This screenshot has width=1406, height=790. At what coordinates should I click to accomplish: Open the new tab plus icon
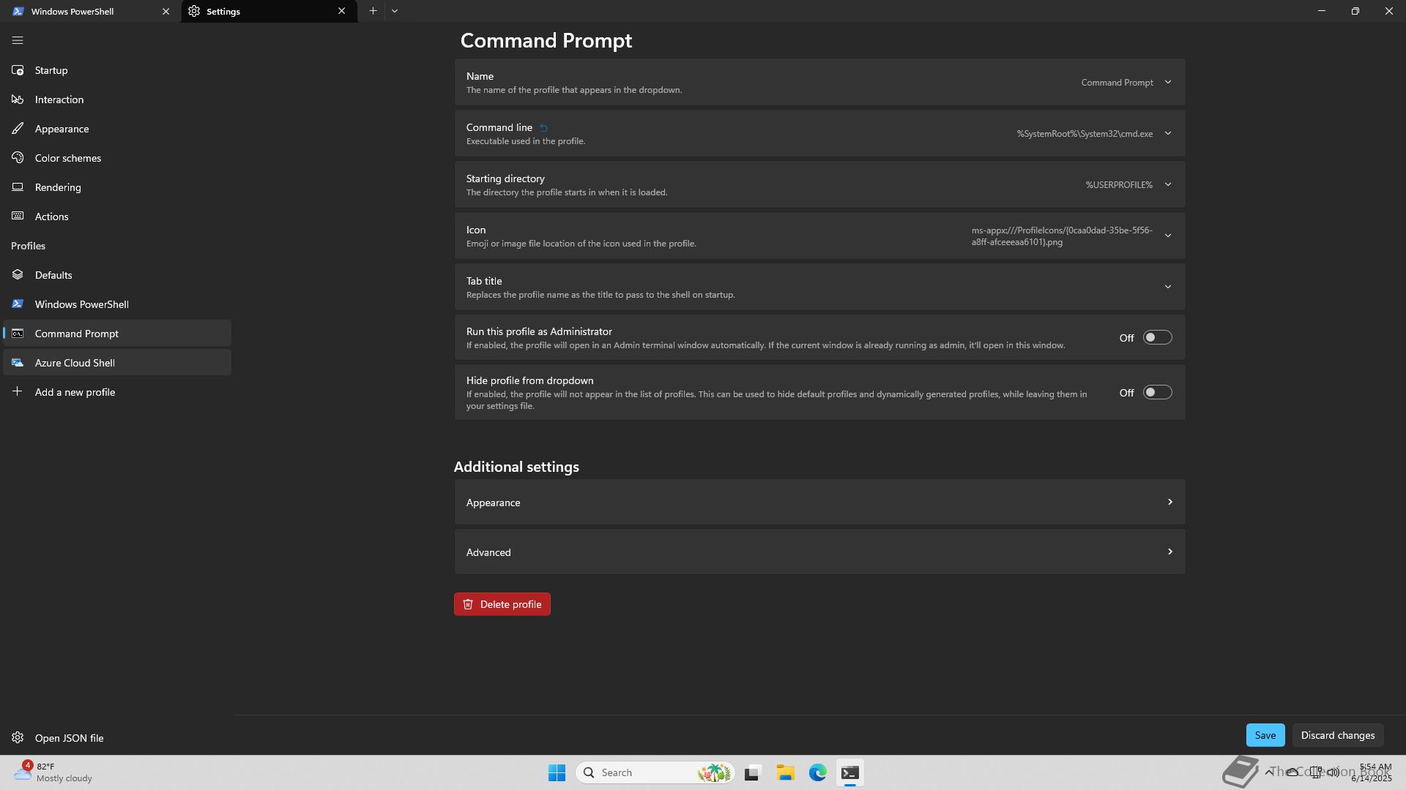click(373, 11)
